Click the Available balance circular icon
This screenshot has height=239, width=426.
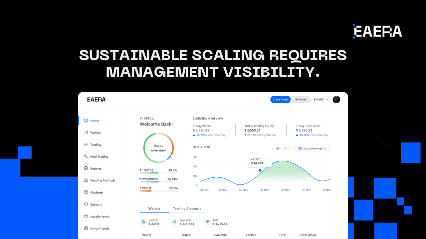pos(174,222)
